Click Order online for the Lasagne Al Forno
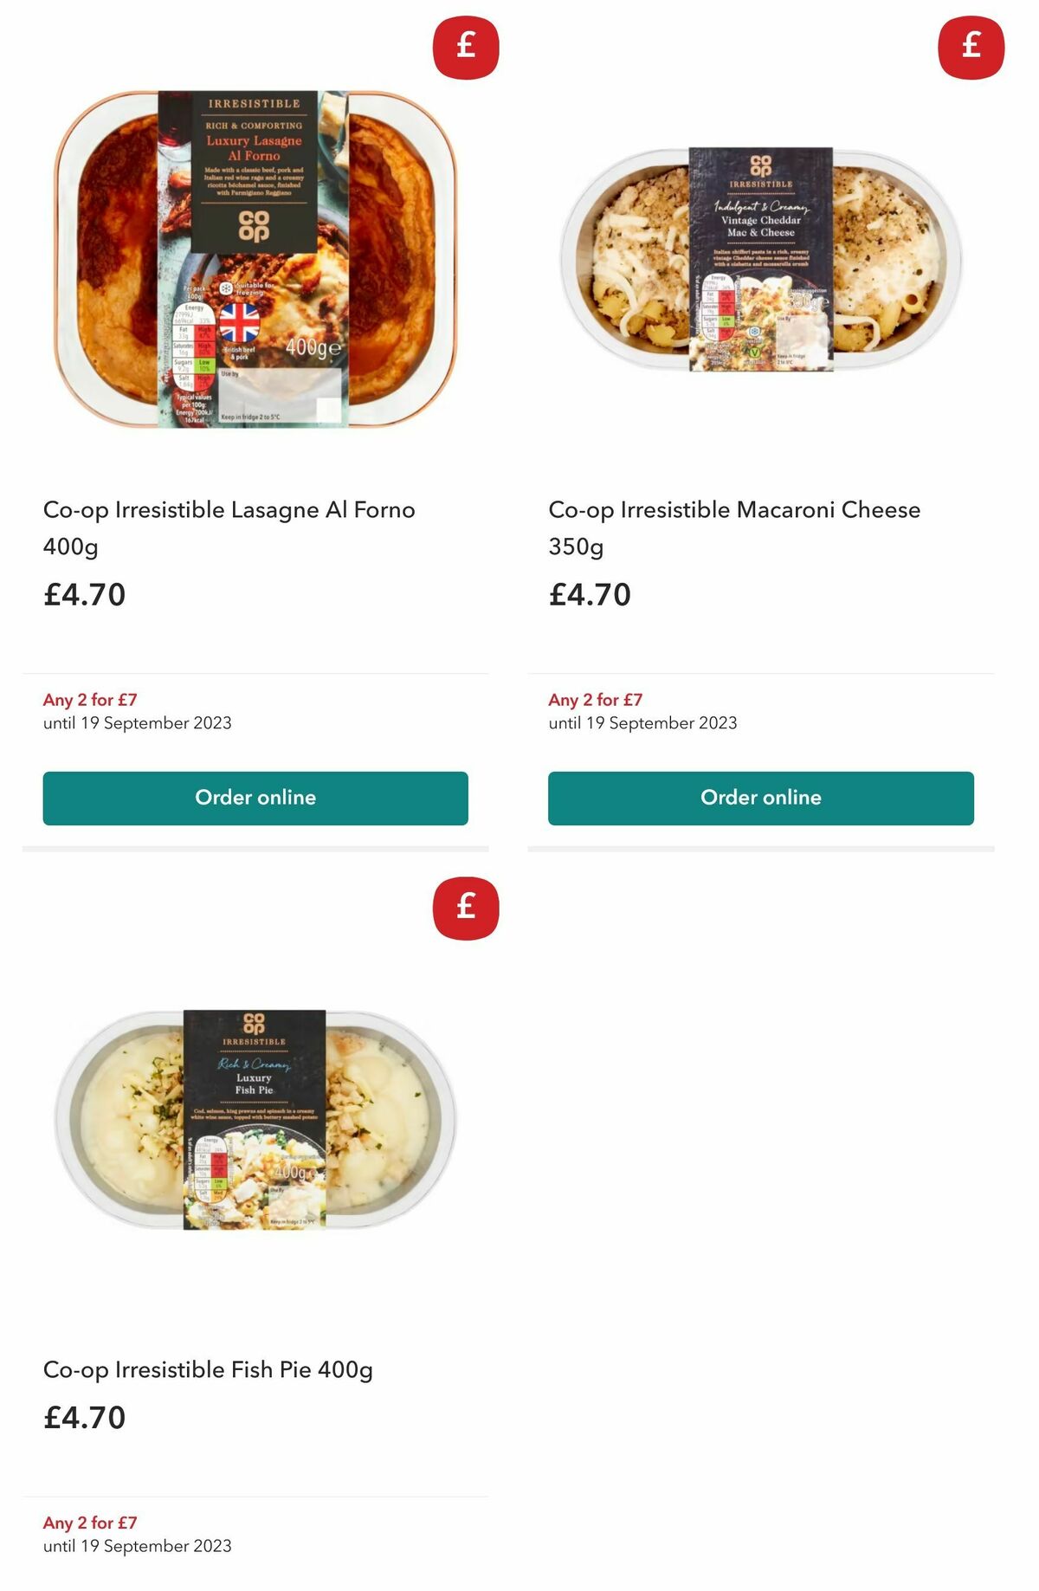Viewport: 1039px width, 1591px height. [255, 797]
